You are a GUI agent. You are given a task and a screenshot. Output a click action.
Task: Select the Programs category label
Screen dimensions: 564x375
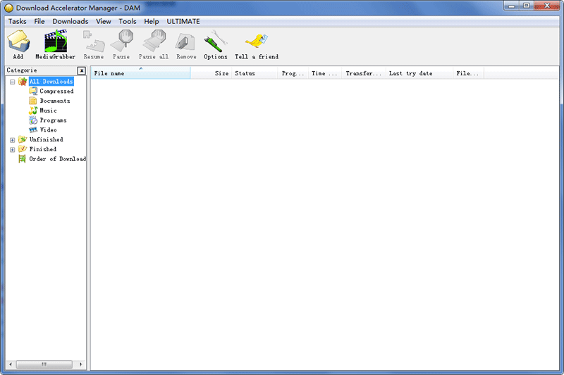tap(54, 120)
